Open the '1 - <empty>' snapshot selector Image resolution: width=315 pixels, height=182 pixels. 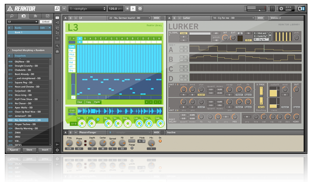[x=87, y=8]
